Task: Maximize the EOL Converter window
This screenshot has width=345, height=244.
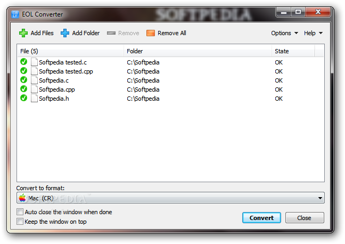Action: pos(298,12)
